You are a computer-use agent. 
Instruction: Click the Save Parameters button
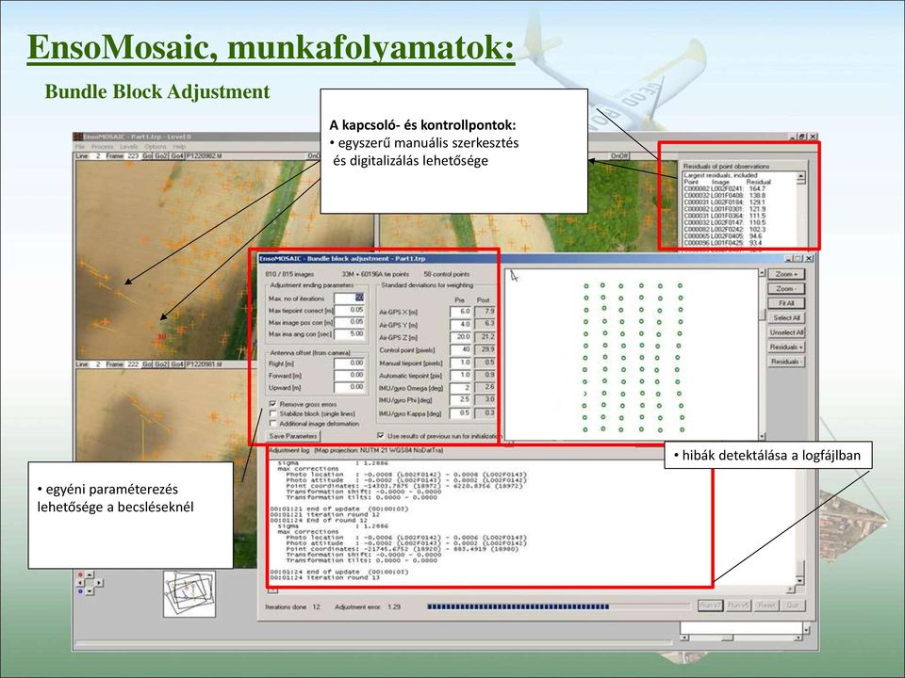pyautogui.click(x=293, y=436)
